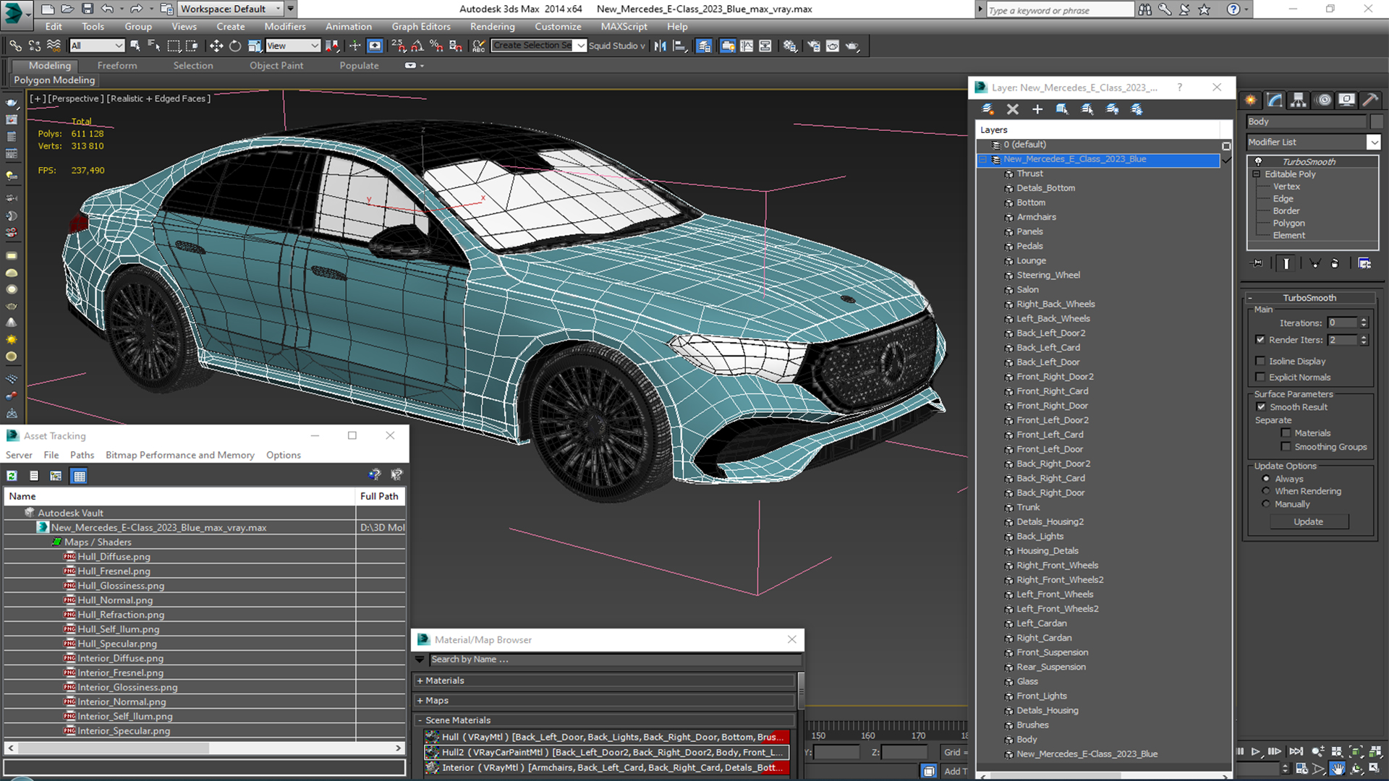Switch to the Freeform ribbon tab
Viewport: 1389px width, 781px height.
pos(117,65)
